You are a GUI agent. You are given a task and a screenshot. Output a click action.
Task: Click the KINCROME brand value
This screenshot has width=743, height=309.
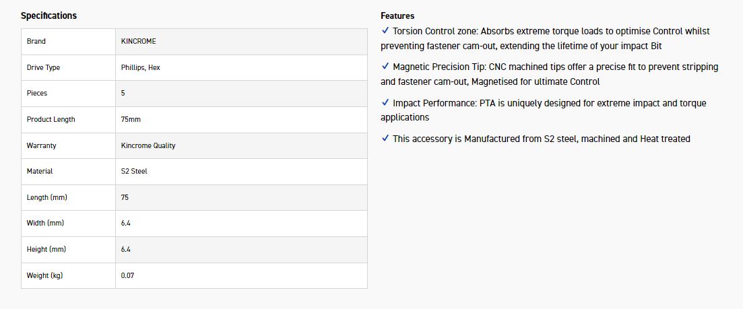[139, 42]
